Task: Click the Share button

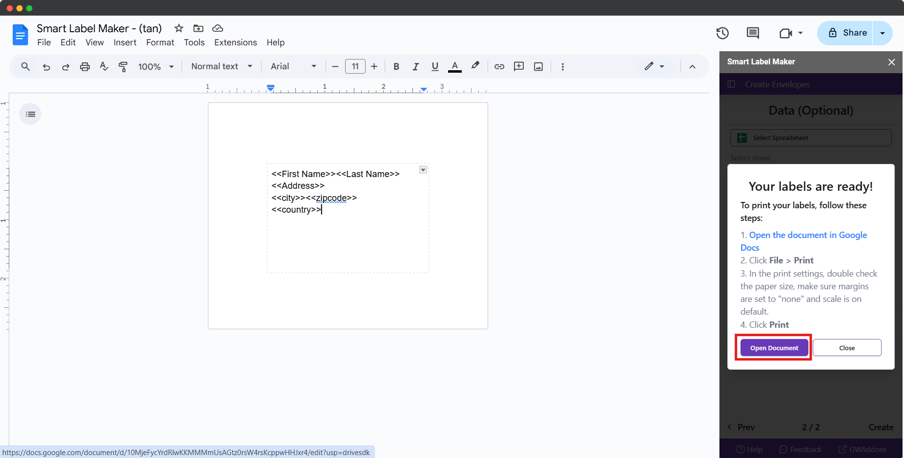Action: pos(845,33)
